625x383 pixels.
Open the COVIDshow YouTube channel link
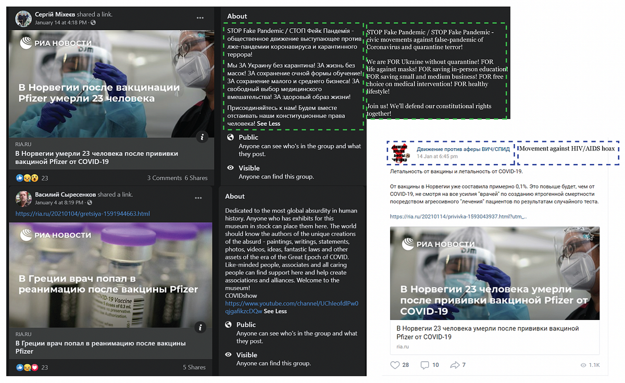click(292, 307)
